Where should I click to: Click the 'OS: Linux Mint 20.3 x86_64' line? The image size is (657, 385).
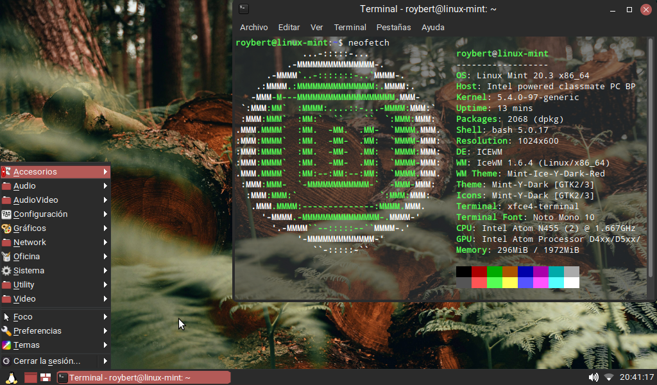click(522, 76)
